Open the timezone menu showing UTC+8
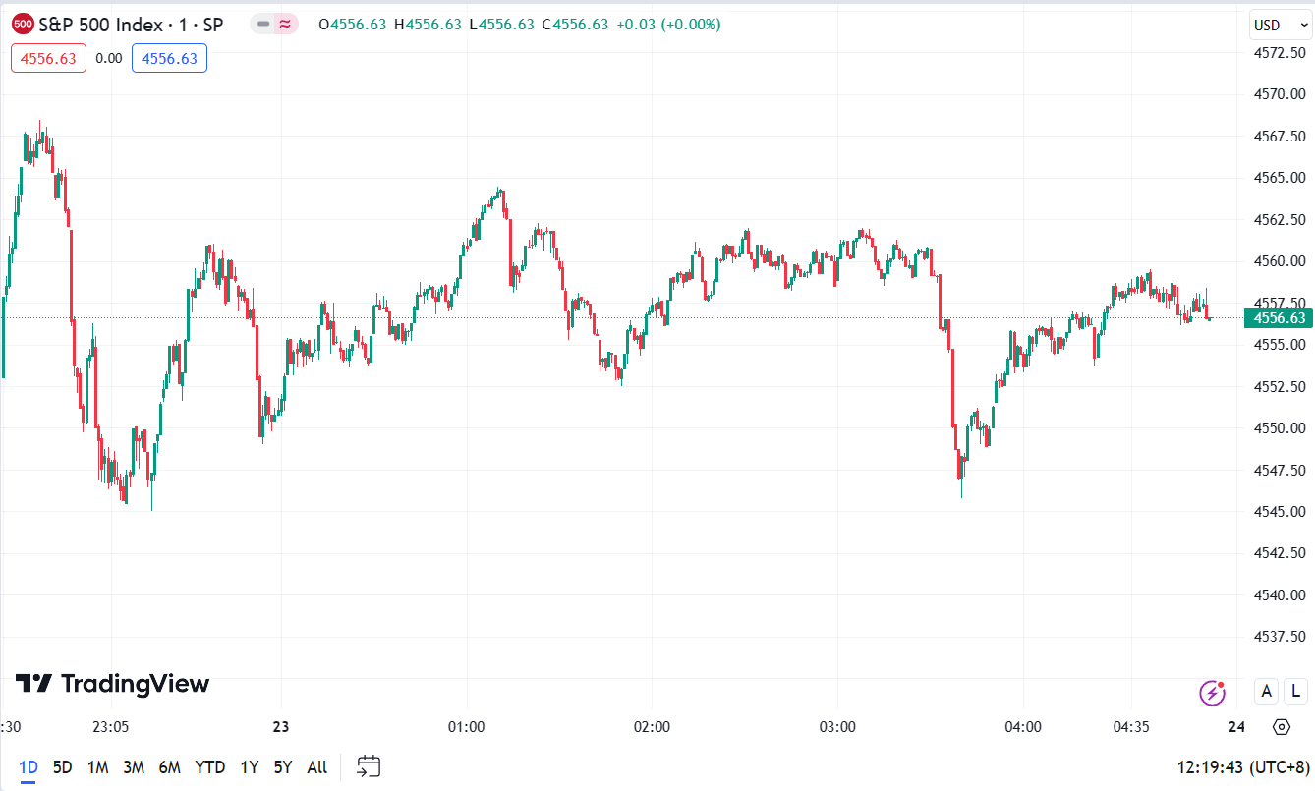Screen dimensions: 1315x791 click(x=1241, y=766)
